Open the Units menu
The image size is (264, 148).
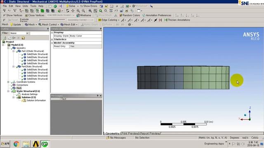(25, 6)
